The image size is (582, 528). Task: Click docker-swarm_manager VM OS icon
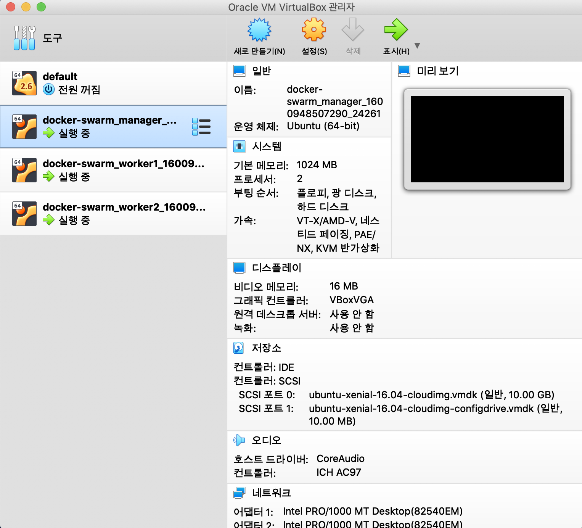[x=24, y=127]
